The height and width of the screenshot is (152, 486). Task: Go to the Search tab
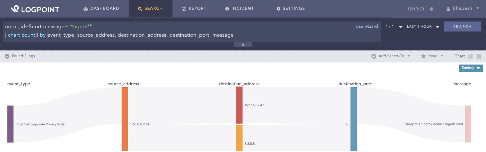coord(150,9)
